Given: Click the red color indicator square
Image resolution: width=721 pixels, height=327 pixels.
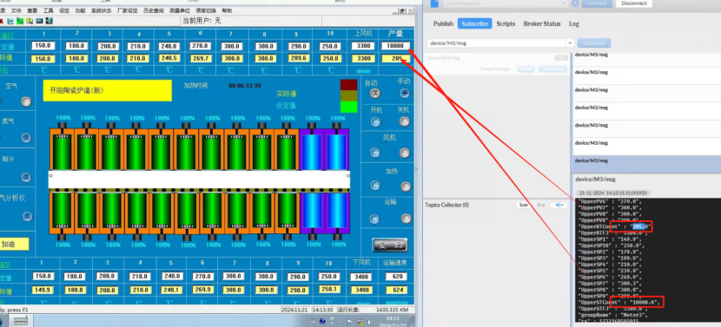Looking at the screenshot, I should click(x=348, y=85).
